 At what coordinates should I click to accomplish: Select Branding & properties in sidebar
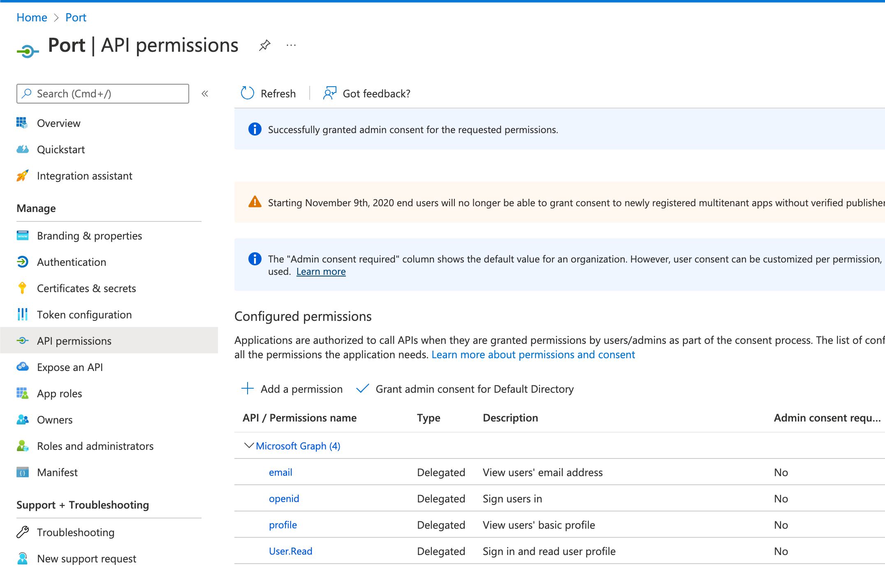tap(89, 236)
